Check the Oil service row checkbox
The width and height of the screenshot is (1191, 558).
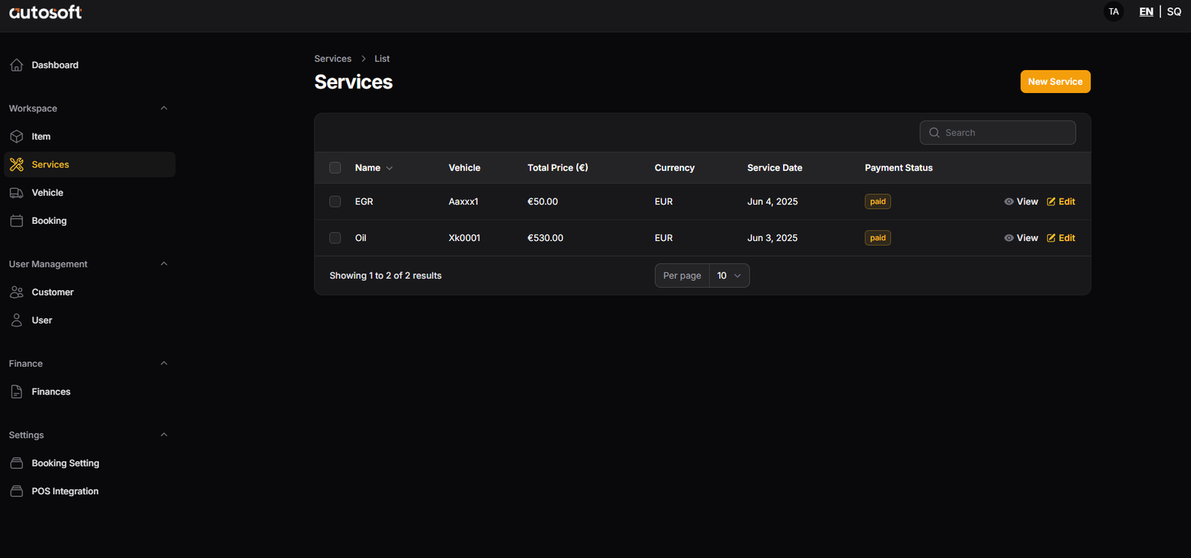pos(335,238)
